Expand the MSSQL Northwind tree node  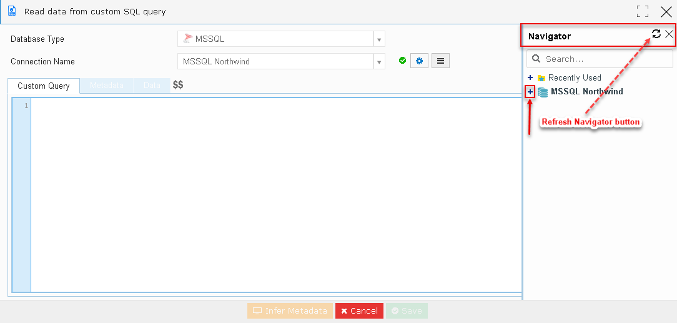pos(531,92)
